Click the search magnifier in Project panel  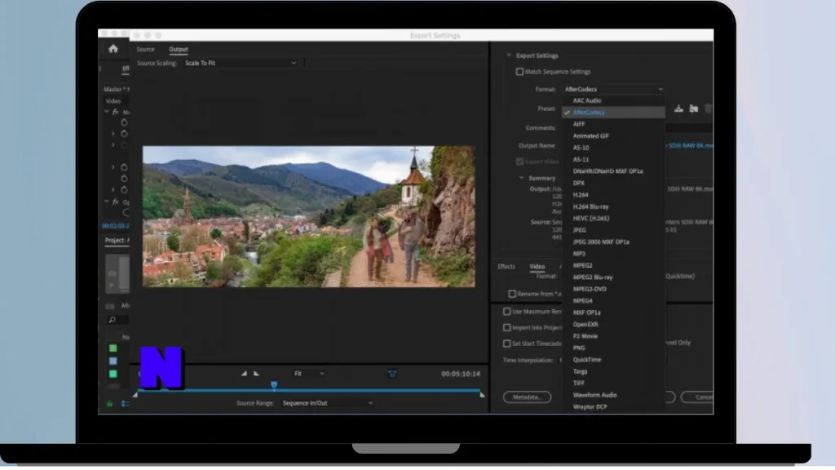(x=112, y=320)
